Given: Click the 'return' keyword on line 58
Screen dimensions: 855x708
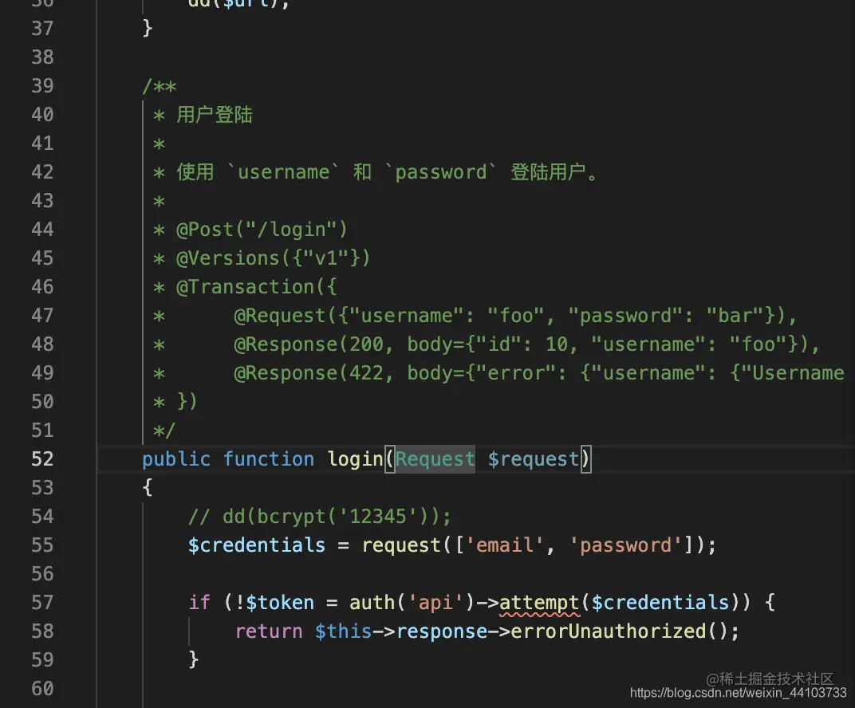Looking at the screenshot, I should point(268,631).
